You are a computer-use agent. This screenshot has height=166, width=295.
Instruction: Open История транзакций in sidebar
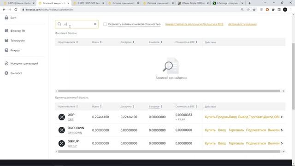[21, 64]
